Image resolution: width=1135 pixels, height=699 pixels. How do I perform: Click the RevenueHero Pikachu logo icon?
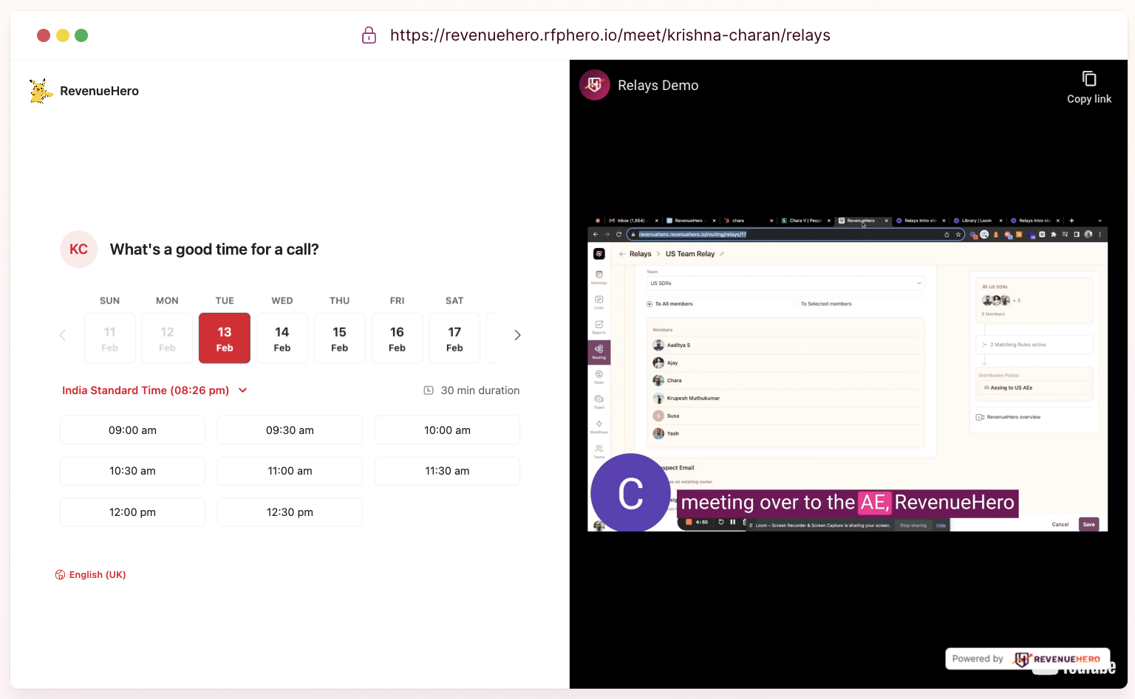41,91
